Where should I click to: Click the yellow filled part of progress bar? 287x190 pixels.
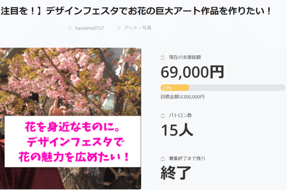click(x=175, y=88)
